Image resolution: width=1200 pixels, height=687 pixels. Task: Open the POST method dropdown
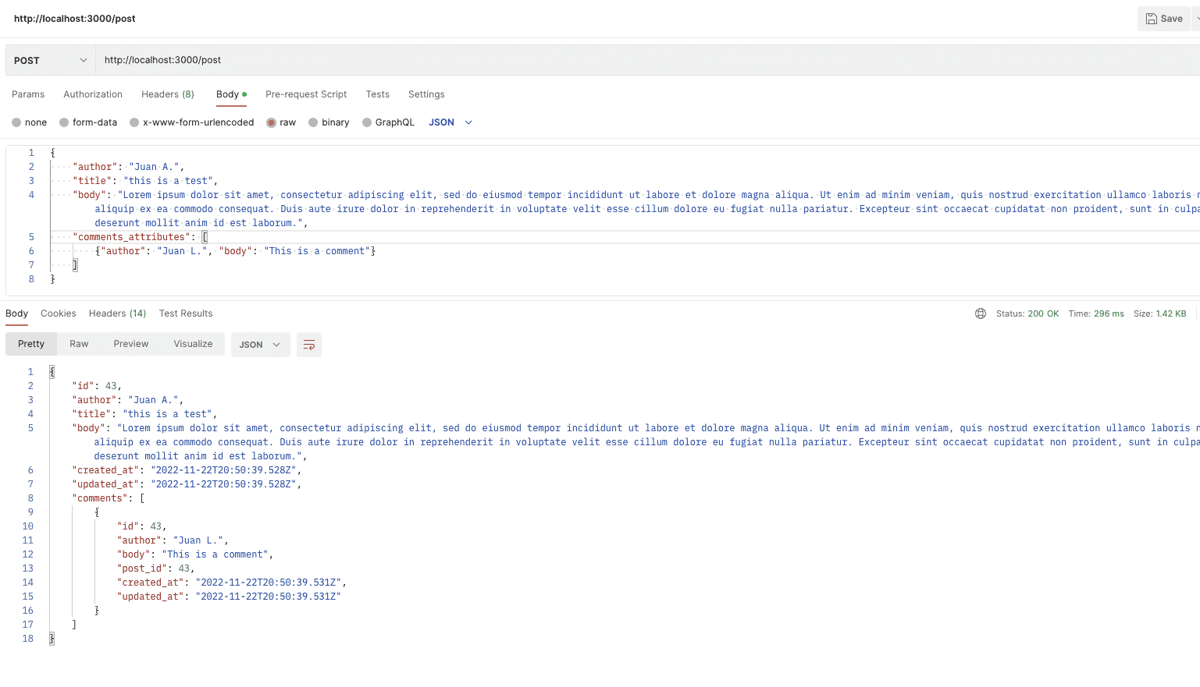(51, 60)
